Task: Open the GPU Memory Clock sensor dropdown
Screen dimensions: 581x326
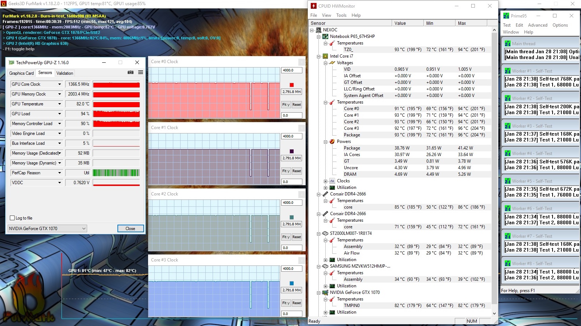Action: (59, 94)
